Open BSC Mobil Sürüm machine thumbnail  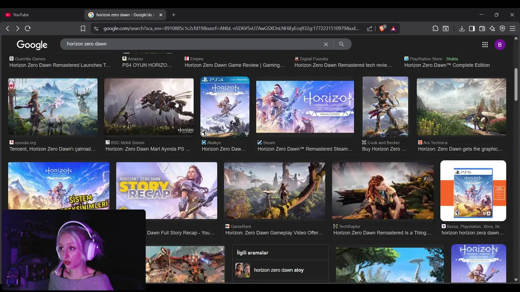pyautogui.click(x=149, y=107)
